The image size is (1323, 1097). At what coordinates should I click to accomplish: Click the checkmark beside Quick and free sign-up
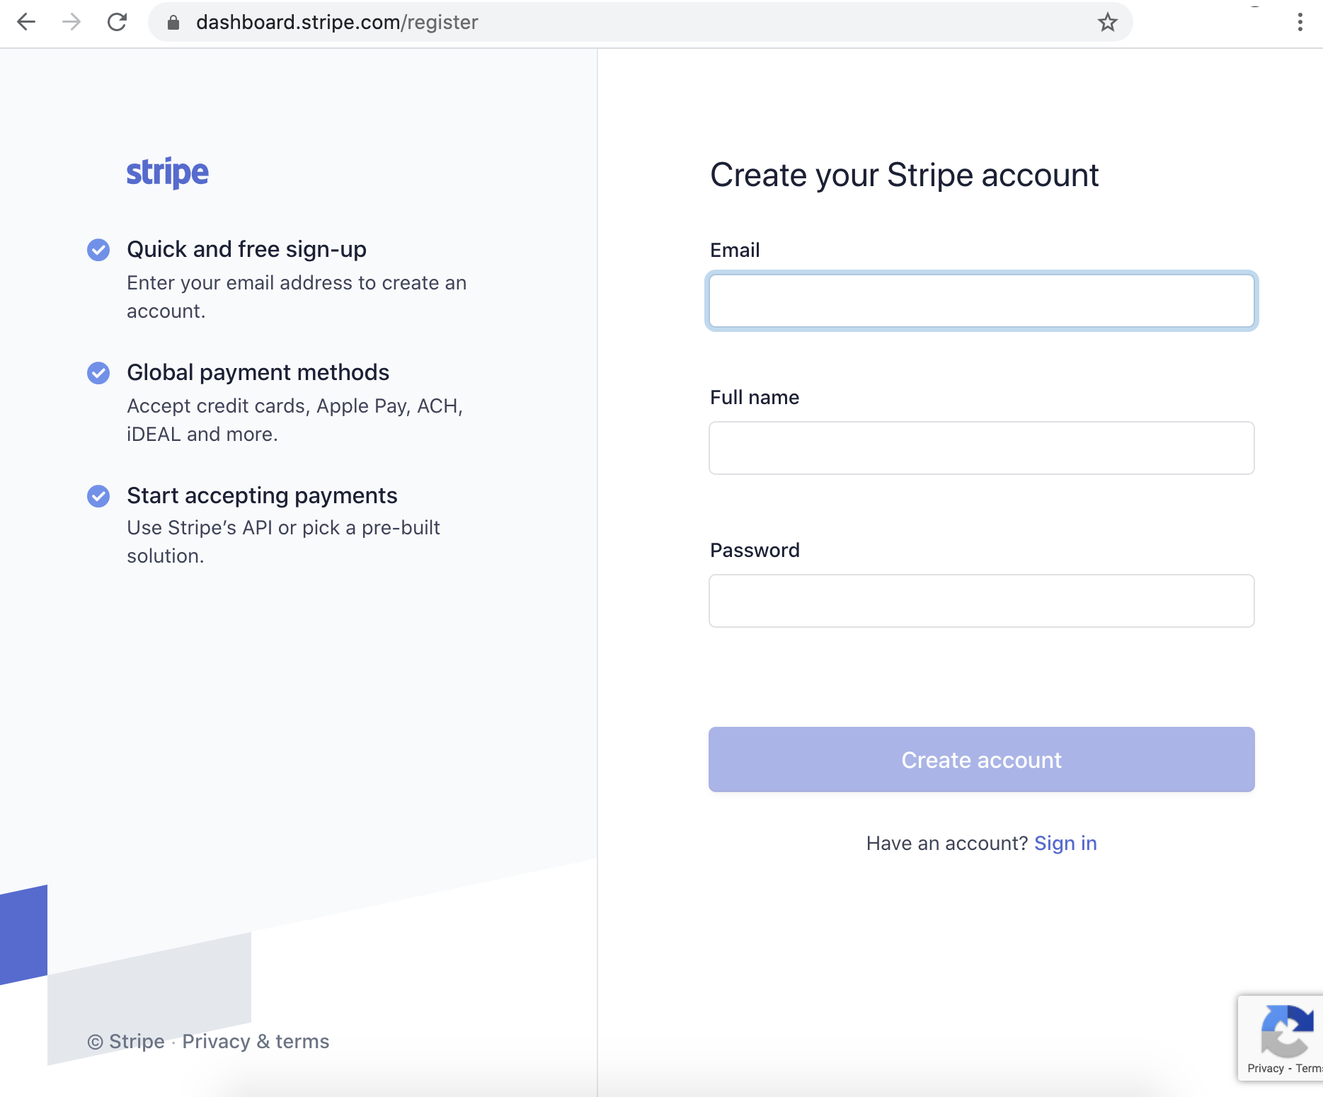pyautogui.click(x=98, y=250)
